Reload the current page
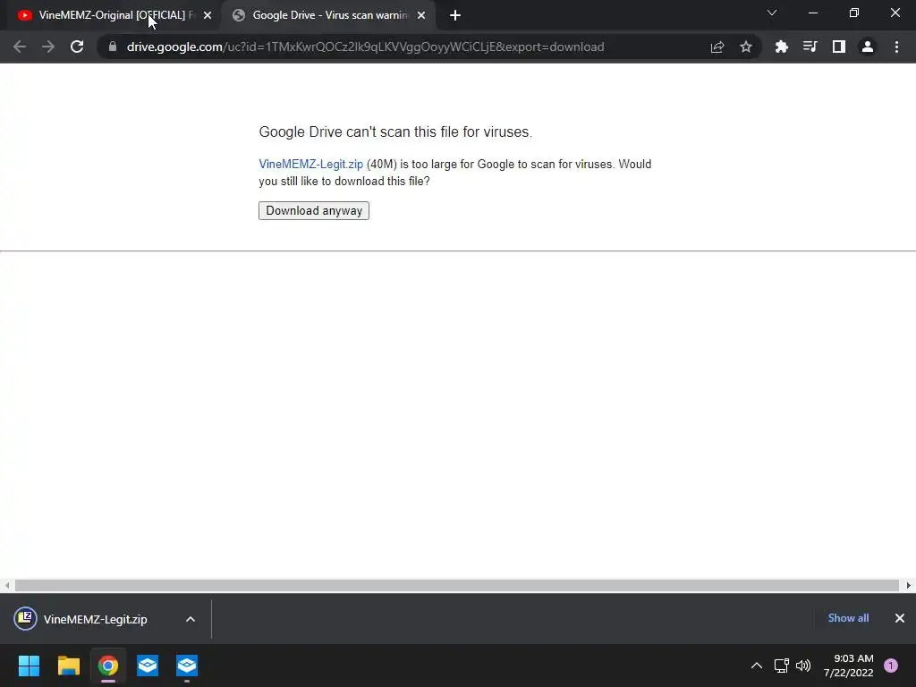 coord(77,47)
